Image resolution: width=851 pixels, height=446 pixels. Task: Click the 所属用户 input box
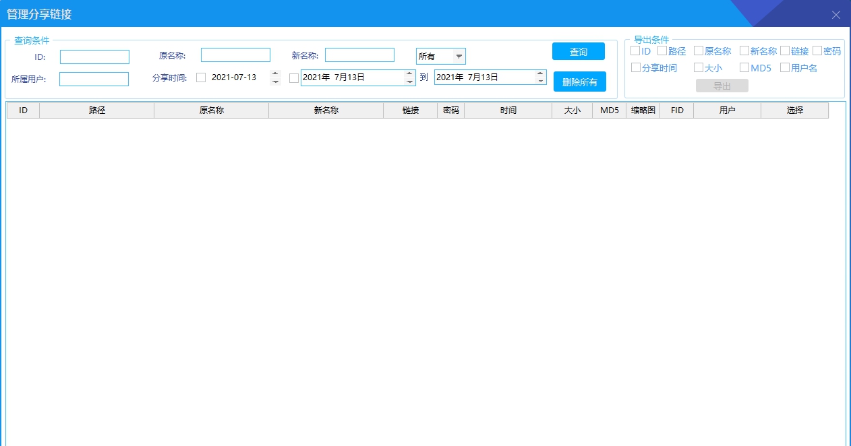(x=94, y=79)
